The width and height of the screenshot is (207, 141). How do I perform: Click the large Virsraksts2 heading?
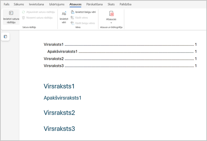pos(59,113)
